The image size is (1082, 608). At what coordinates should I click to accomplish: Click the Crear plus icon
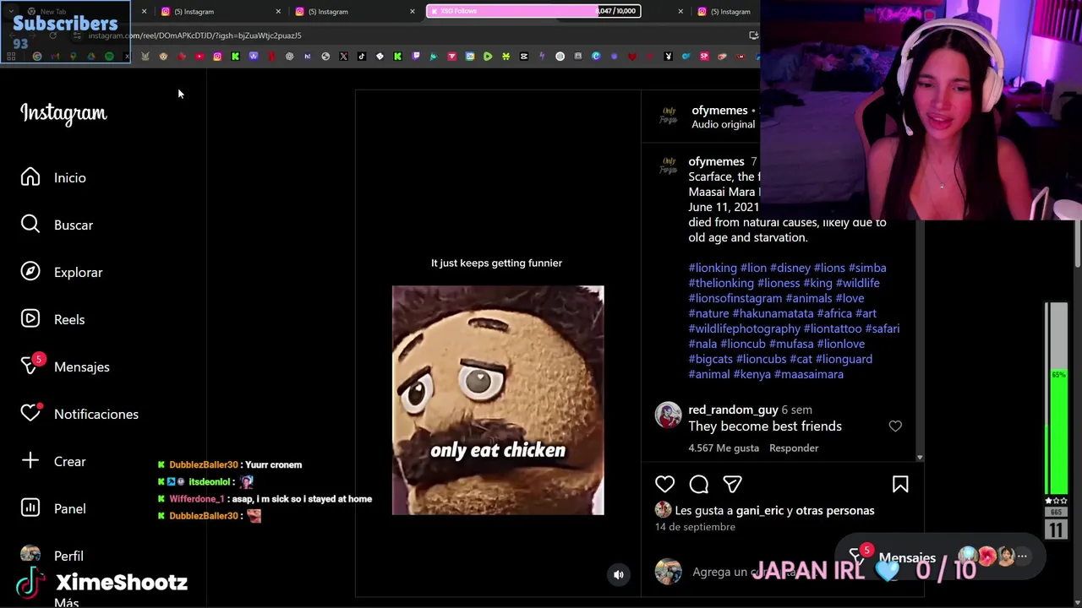pos(30,461)
